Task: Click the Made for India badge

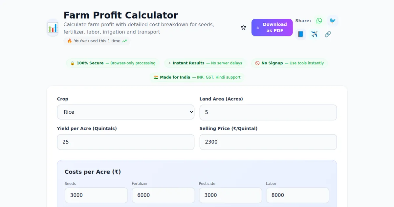Action: [197, 77]
